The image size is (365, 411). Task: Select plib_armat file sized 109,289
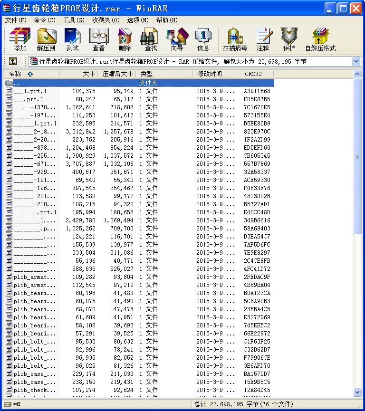[140, 277]
